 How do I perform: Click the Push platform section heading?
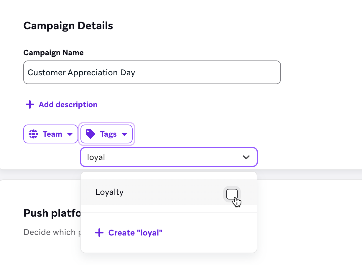click(x=52, y=213)
